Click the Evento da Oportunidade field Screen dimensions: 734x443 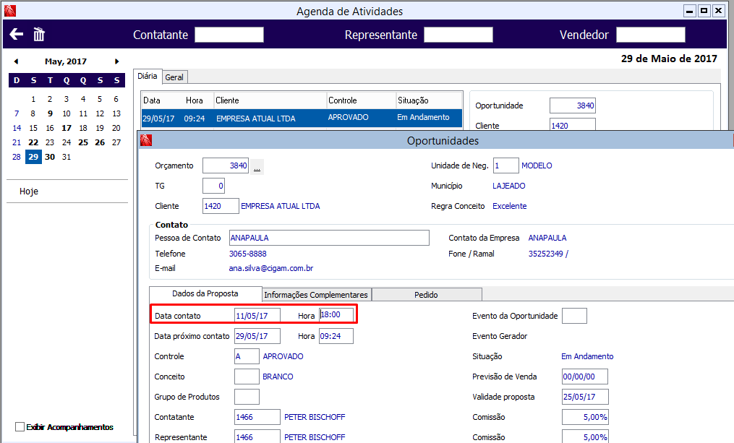click(574, 316)
